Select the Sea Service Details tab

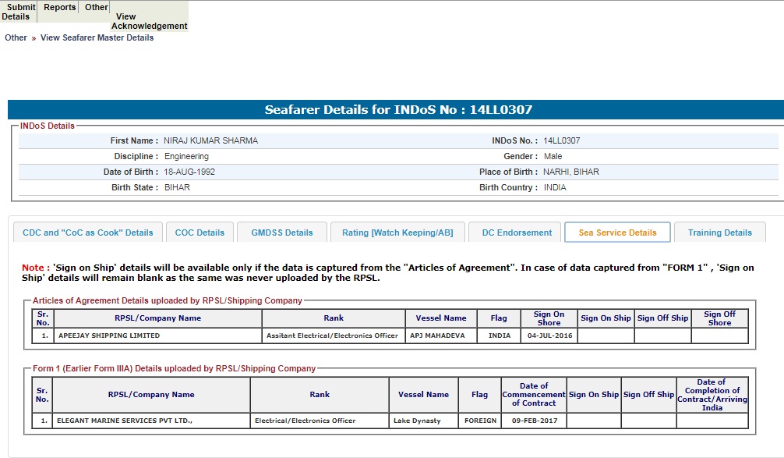pyautogui.click(x=617, y=233)
